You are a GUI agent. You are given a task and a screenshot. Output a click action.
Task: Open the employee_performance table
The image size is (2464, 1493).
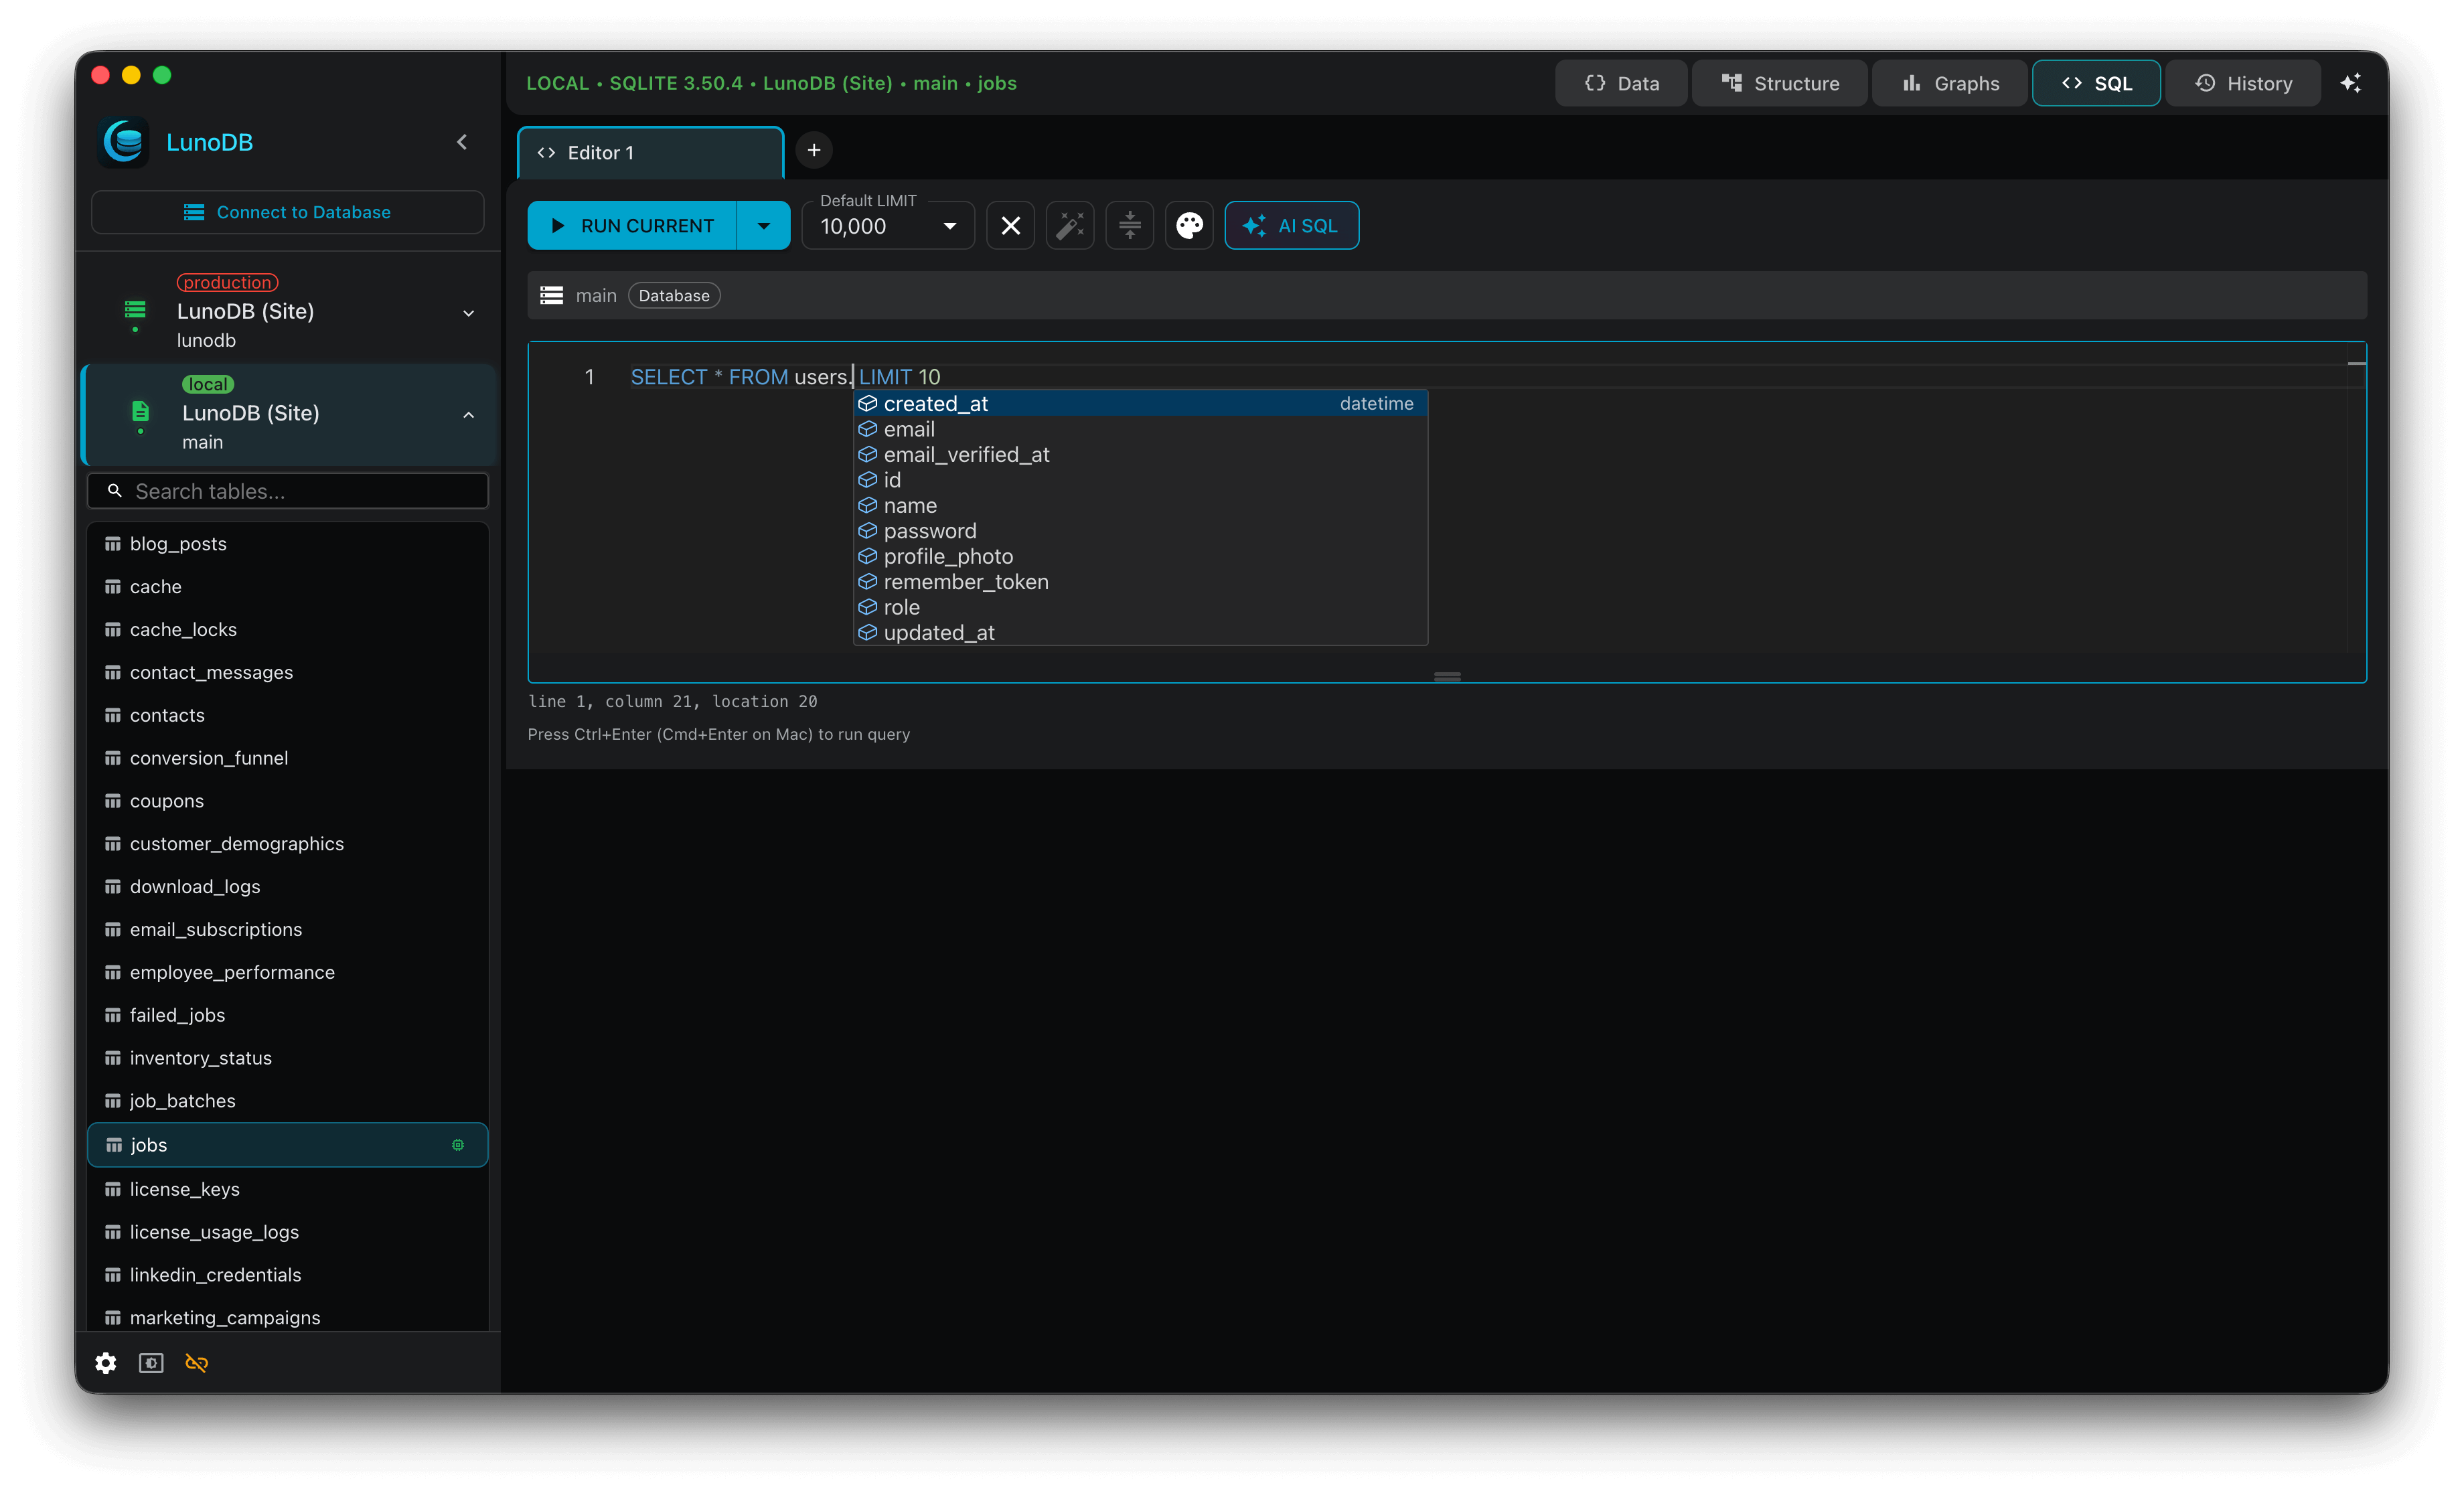(288, 973)
